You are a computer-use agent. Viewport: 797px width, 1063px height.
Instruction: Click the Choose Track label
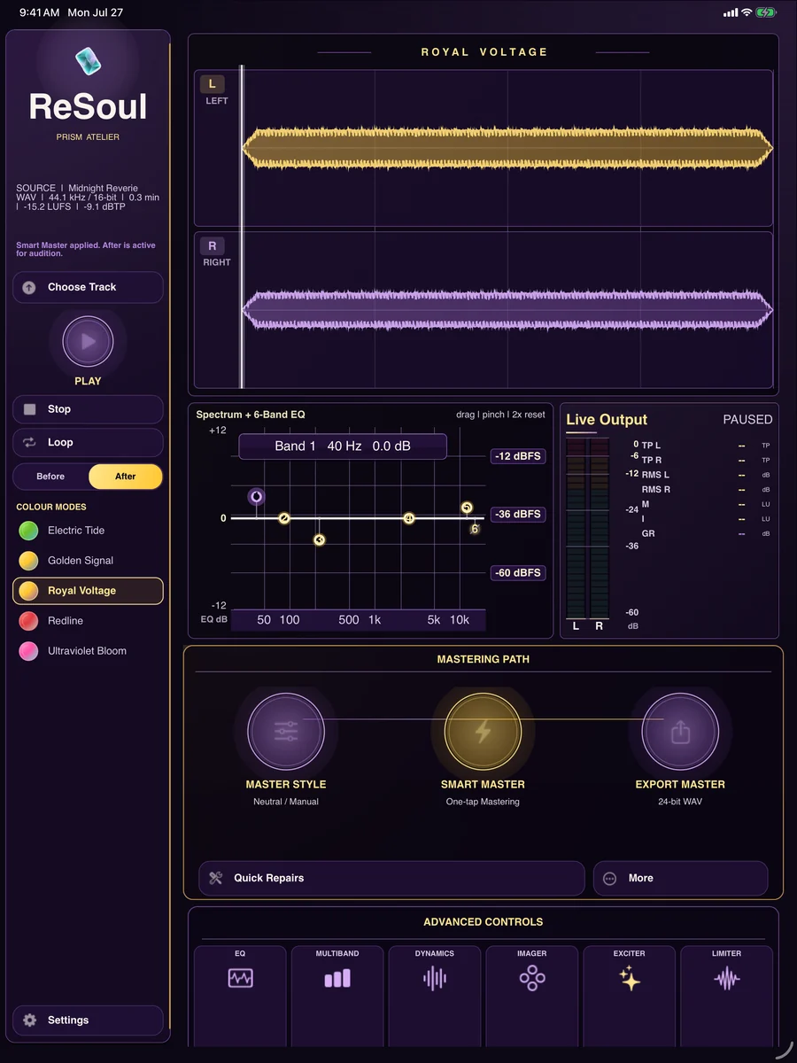click(81, 287)
